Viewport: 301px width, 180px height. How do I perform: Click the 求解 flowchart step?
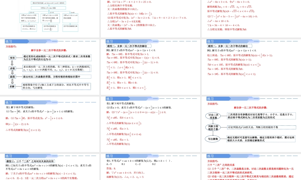[x=12, y=86]
